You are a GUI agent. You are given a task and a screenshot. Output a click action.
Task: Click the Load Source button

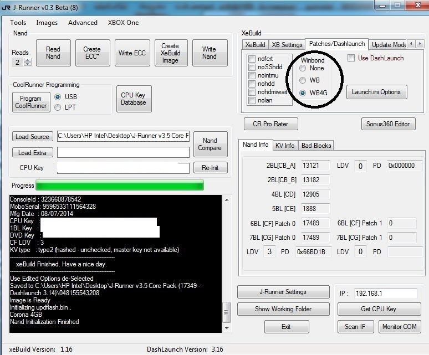(x=32, y=136)
